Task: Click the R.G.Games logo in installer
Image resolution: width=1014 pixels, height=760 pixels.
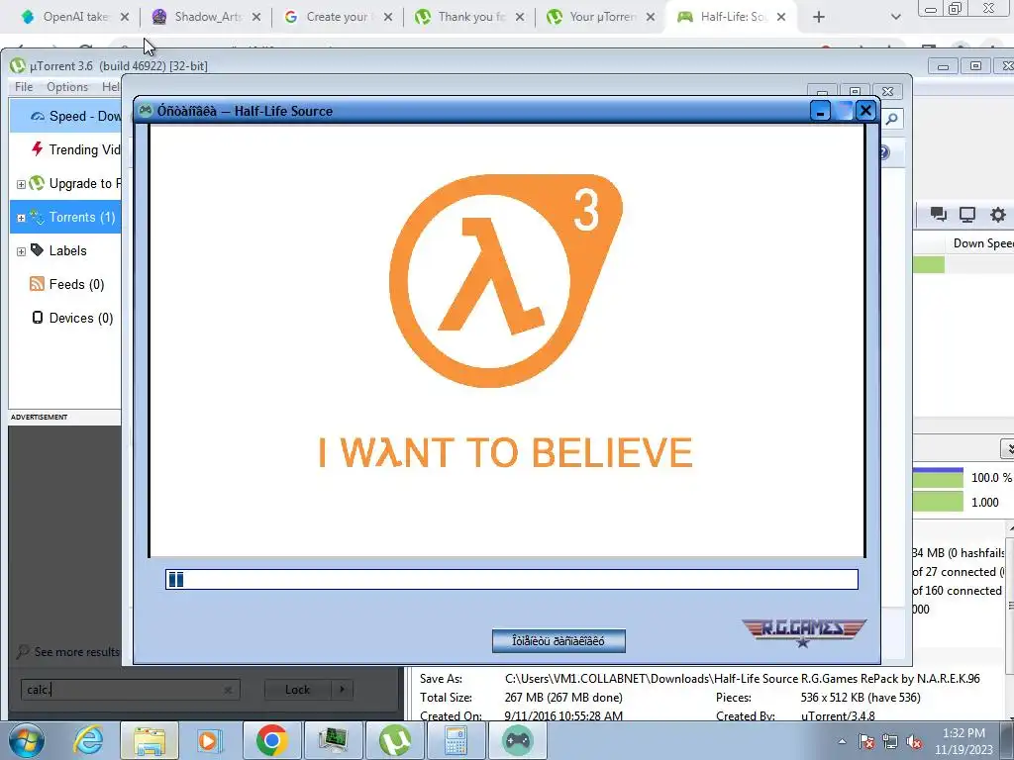Action: pyautogui.click(x=803, y=632)
